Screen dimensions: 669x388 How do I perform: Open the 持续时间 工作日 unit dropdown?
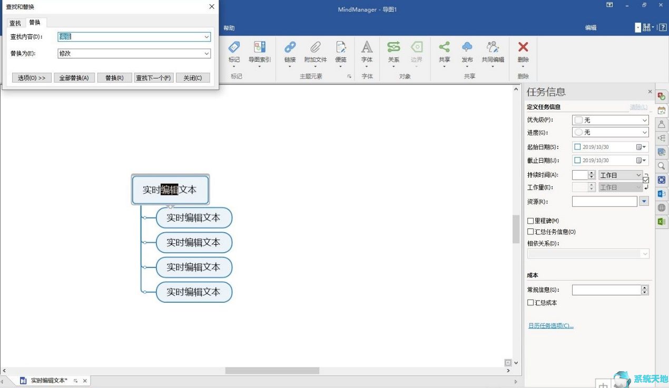click(x=639, y=175)
